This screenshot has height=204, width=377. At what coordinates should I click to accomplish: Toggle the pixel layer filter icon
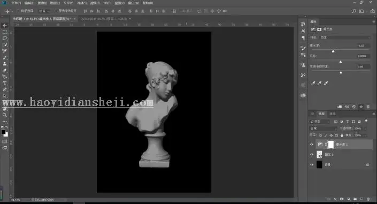pyautogui.click(x=336, y=122)
